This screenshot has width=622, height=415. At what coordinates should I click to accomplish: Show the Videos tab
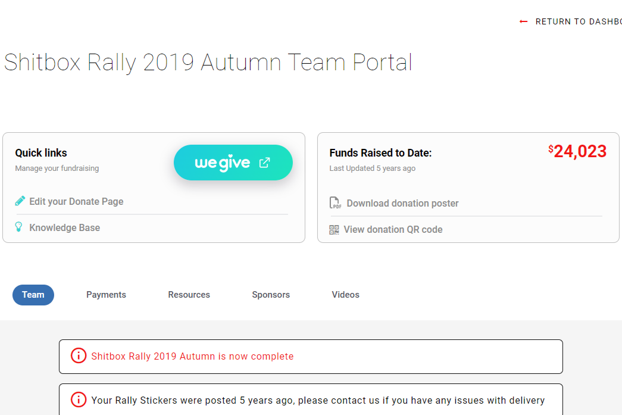click(x=345, y=295)
